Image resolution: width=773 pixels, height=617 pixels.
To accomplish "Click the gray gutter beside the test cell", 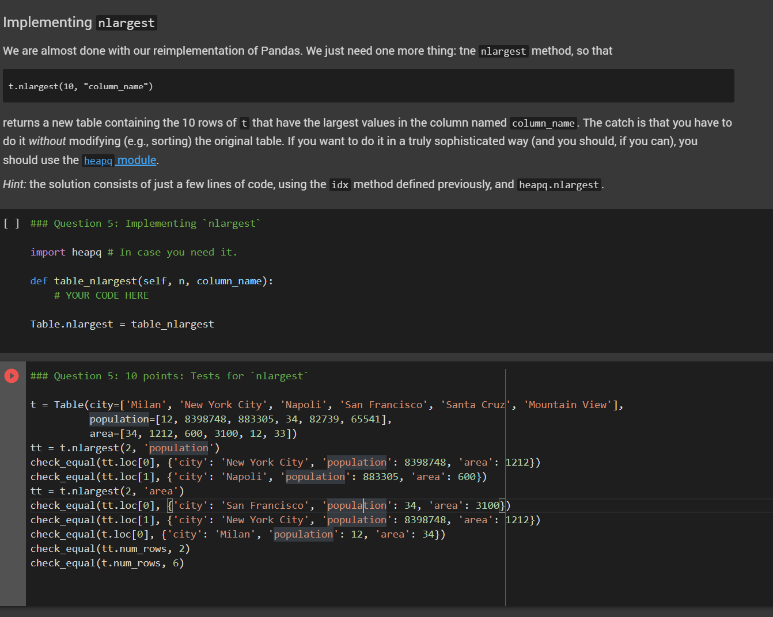I will (12, 489).
